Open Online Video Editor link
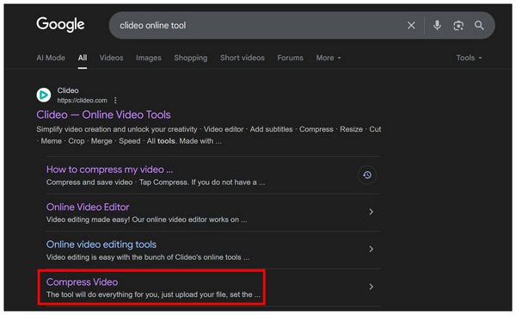The width and height of the screenshot is (516, 315). click(88, 207)
